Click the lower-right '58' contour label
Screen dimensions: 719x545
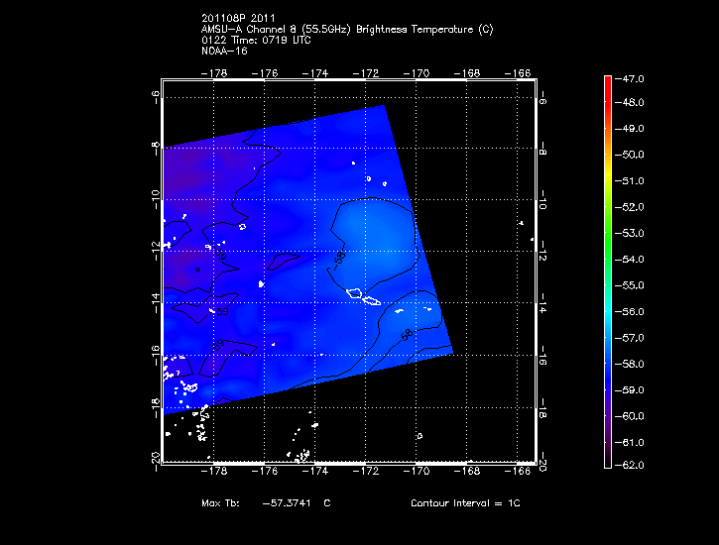pos(406,336)
